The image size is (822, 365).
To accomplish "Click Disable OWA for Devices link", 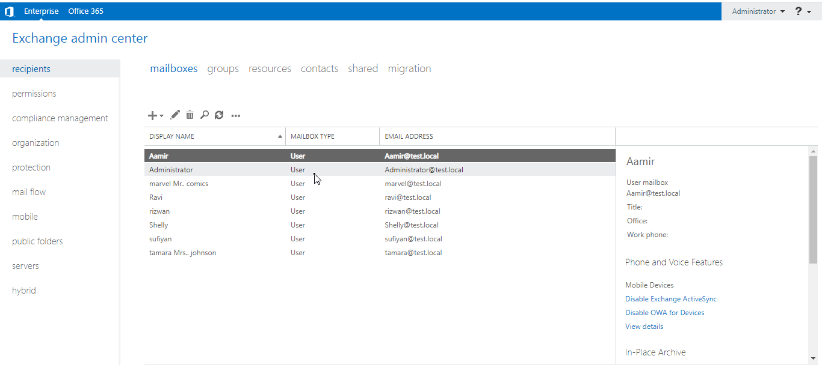I will click(664, 313).
